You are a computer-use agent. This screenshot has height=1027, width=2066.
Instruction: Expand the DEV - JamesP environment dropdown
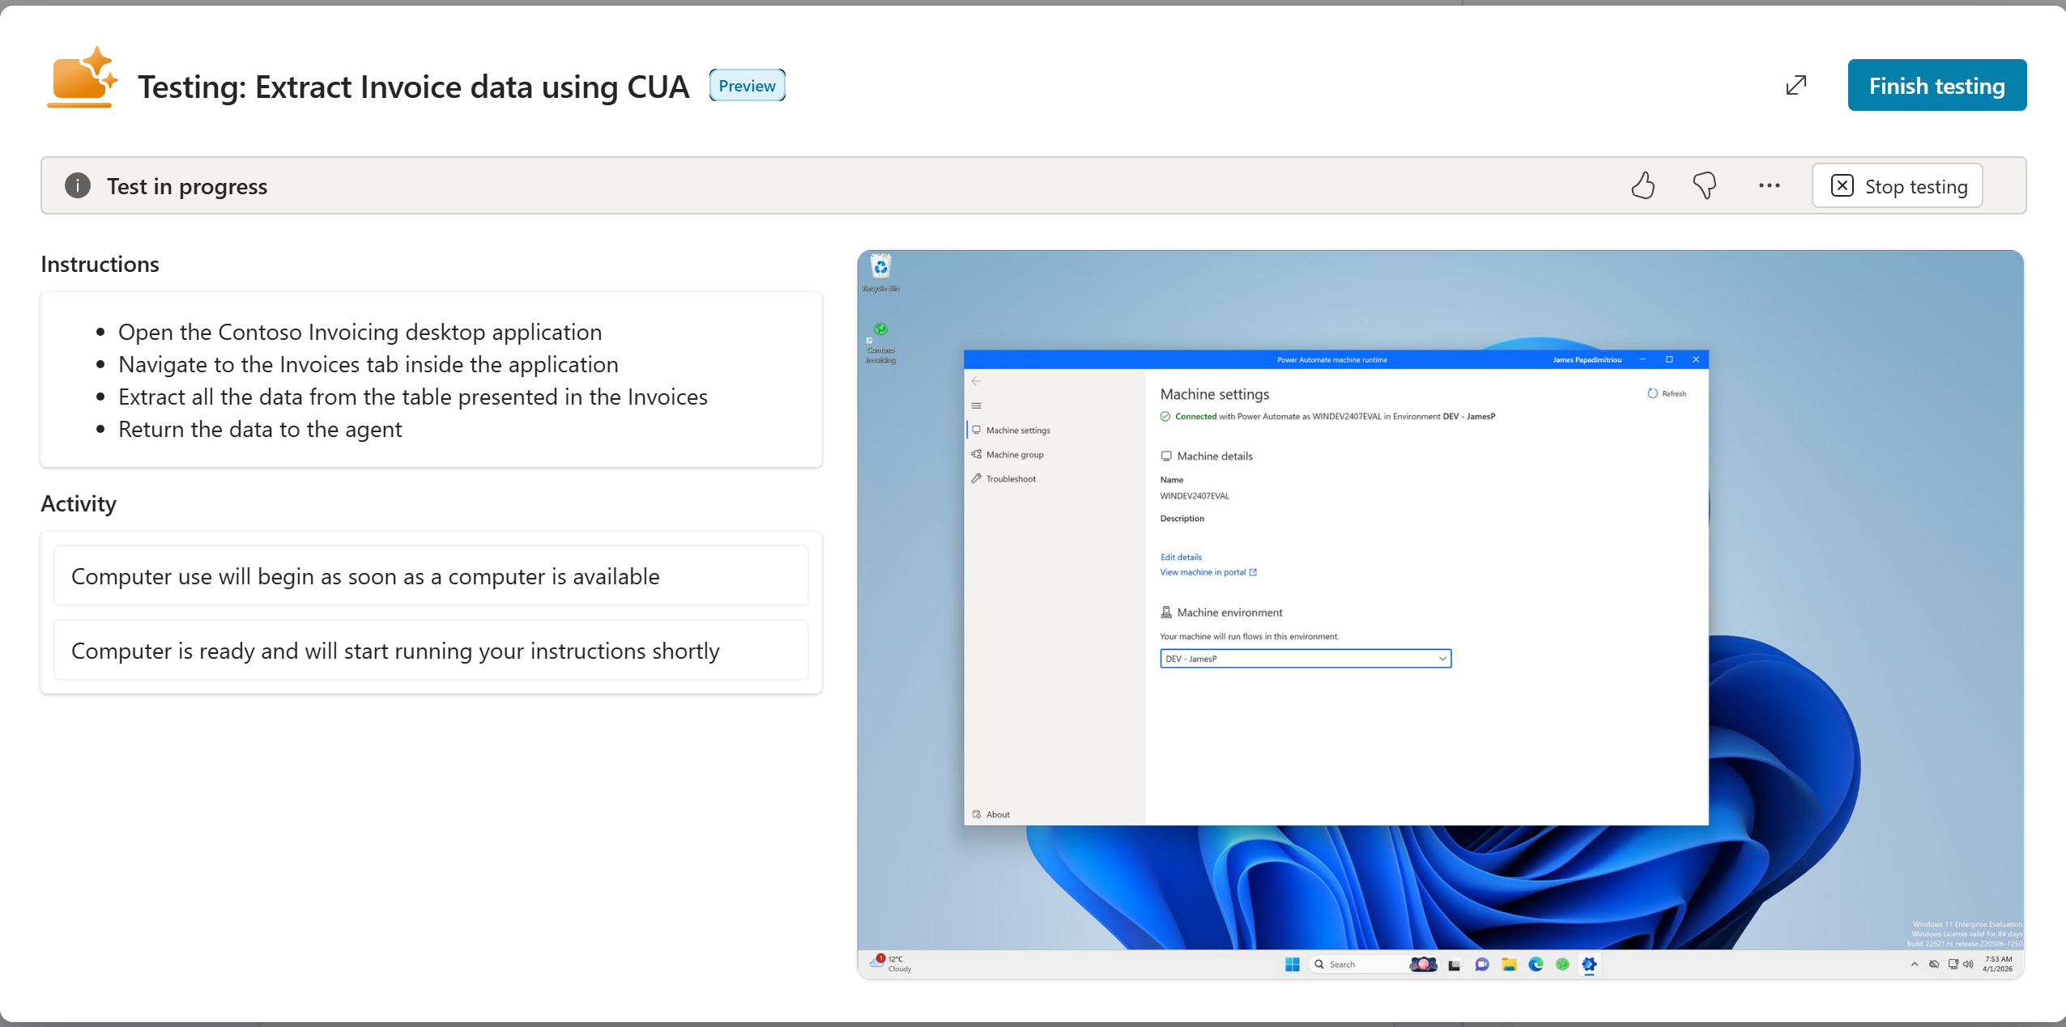pos(1305,659)
